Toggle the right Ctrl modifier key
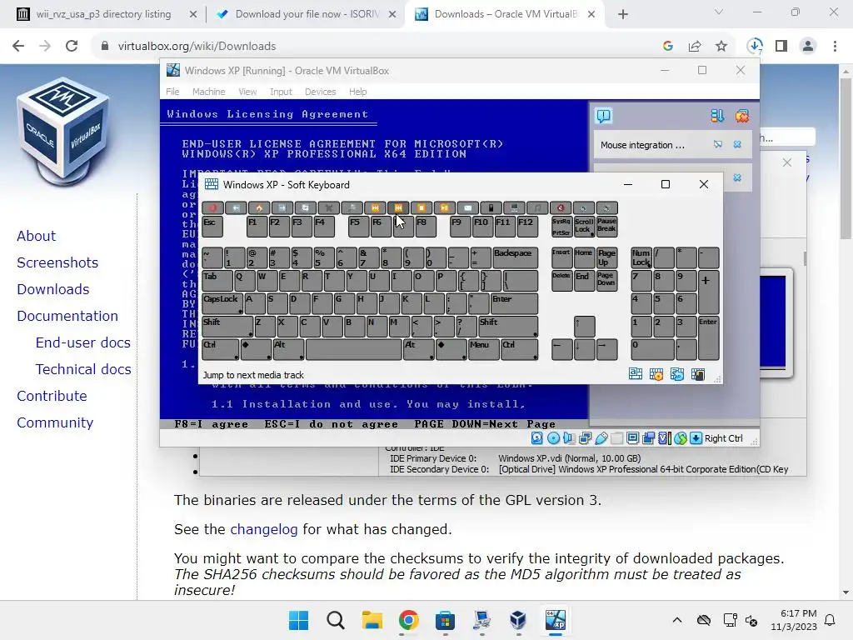Image resolution: width=853 pixels, height=640 pixels. (x=520, y=349)
